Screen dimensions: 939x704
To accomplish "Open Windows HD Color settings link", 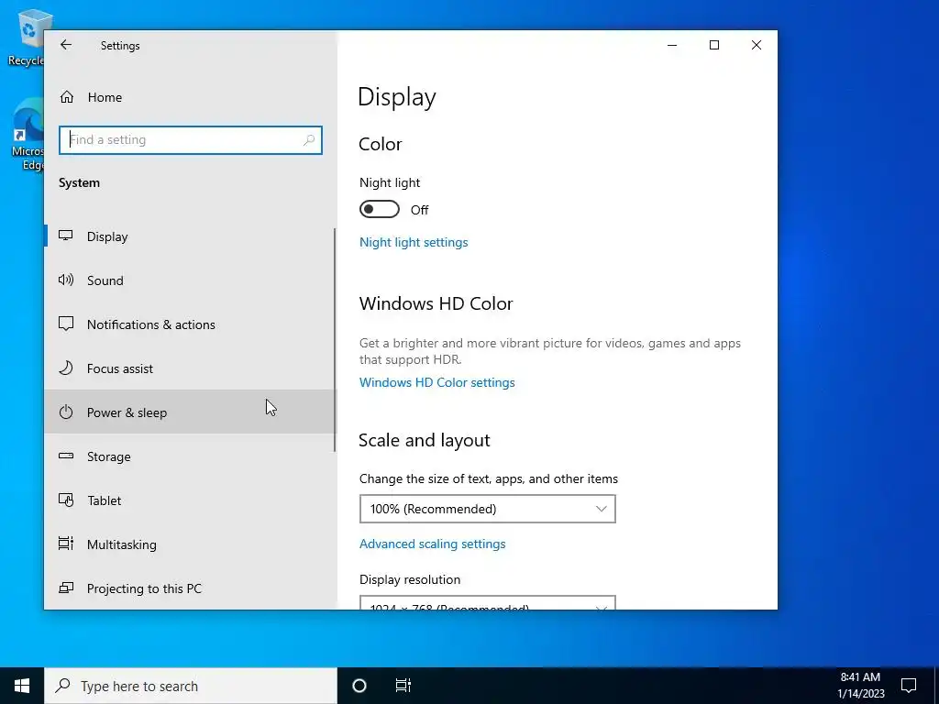I will 437,382.
